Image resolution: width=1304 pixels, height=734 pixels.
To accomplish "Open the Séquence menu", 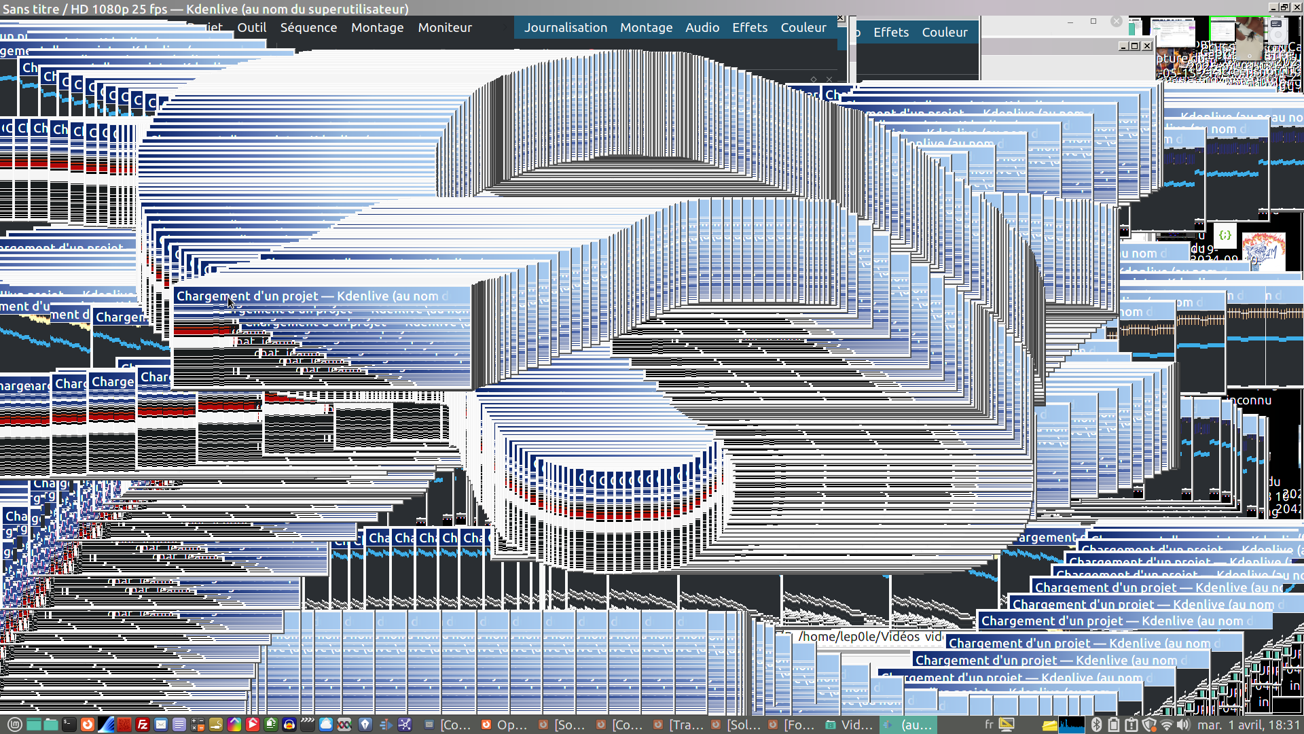I will [x=308, y=28].
